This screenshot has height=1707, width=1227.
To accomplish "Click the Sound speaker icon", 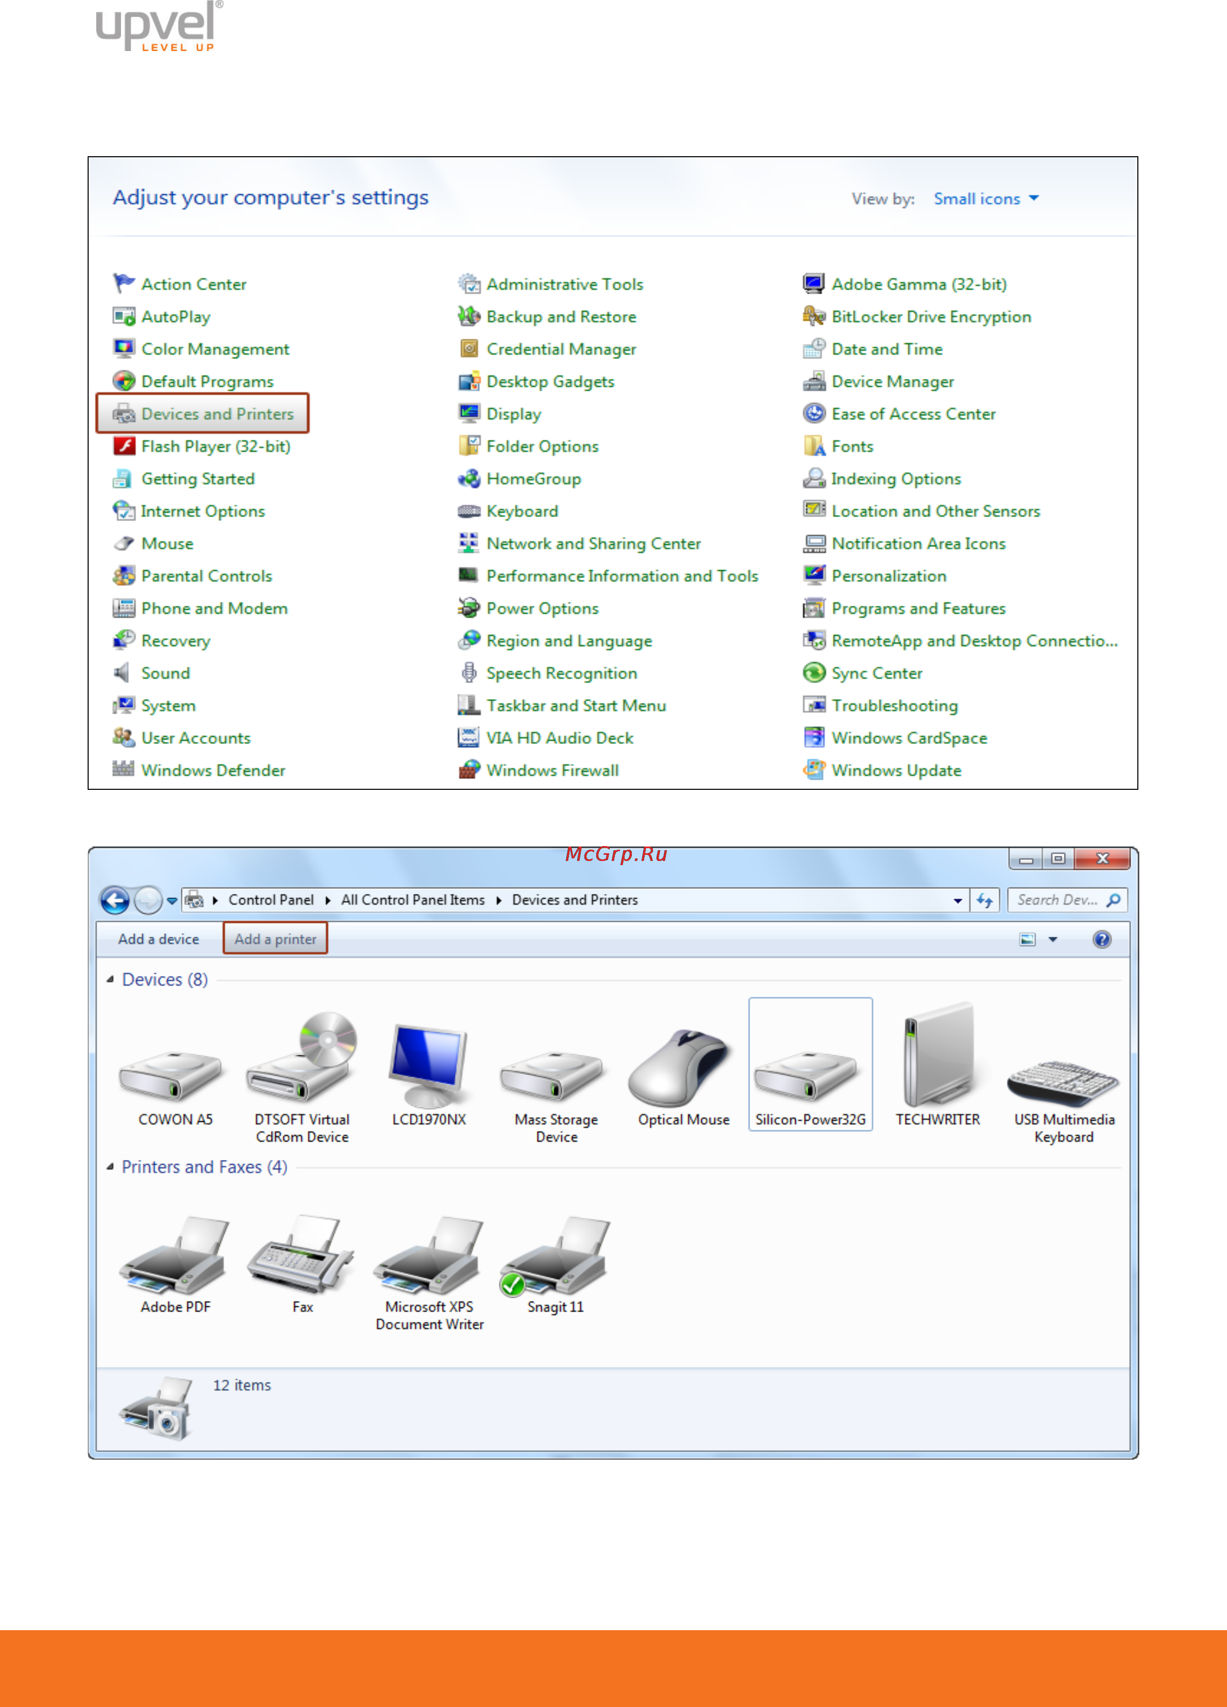I will pyautogui.click(x=122, y=672).
